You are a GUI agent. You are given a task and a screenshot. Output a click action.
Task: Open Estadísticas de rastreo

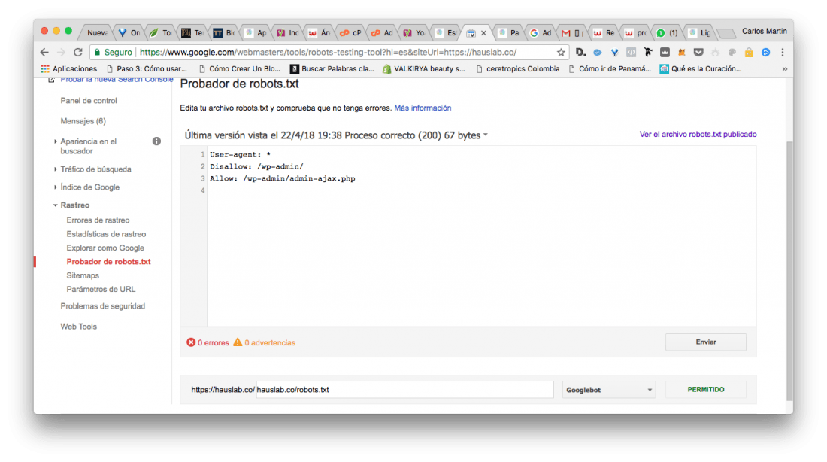click(106, 234)
